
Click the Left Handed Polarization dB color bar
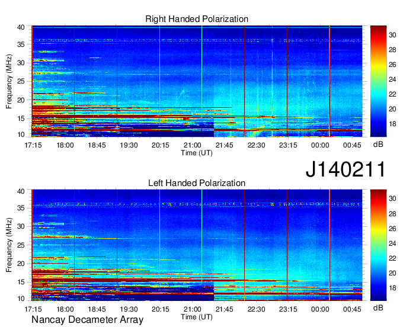(x=378, y=245)
